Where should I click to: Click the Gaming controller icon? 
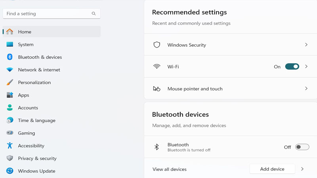tap(10, 133)
